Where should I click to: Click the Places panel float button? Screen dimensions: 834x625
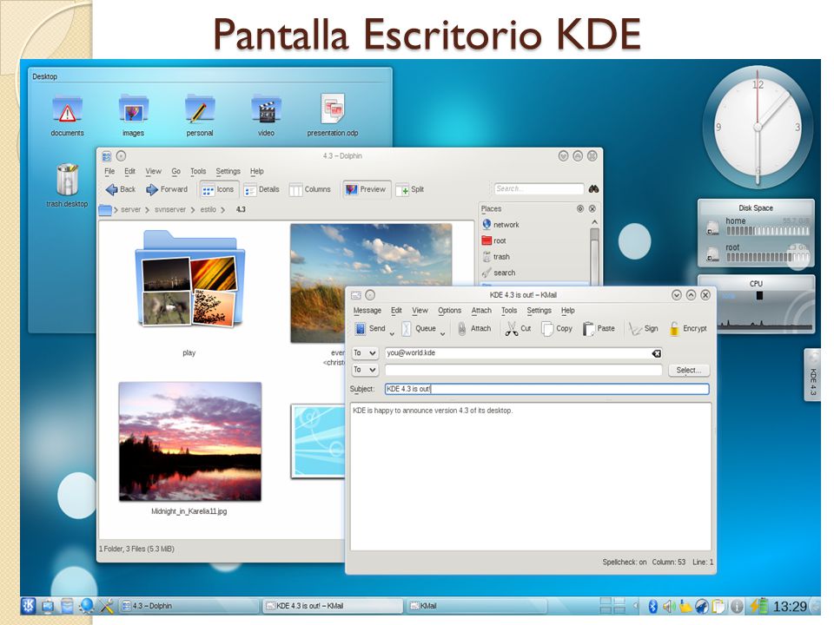click(x=580, y=209)
